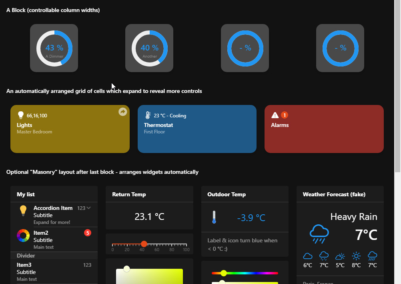The height and width of the screenshot is (284, 401).
Task: Expand the Accordion Item using its chevron
Action: coord(88,208)
